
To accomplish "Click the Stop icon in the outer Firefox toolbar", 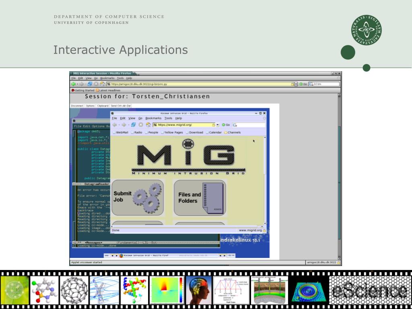I will click(96, 84).
